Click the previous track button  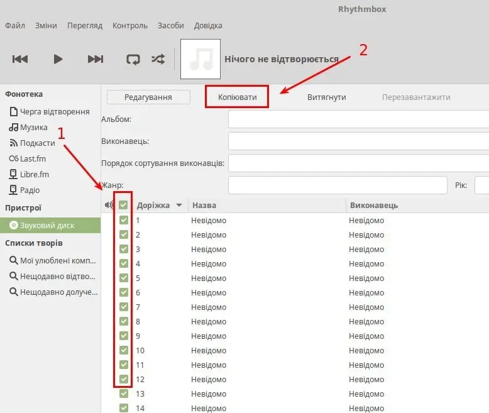[20, 59]
